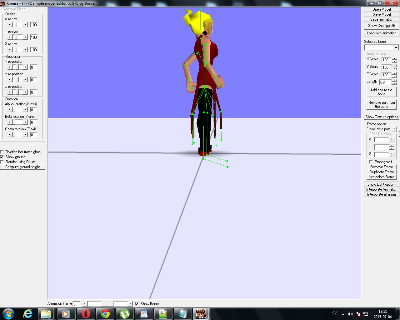Adjust Bone Rotation Y spinner
Viewport: 400px width, 320px height.
tap(392, 147)
